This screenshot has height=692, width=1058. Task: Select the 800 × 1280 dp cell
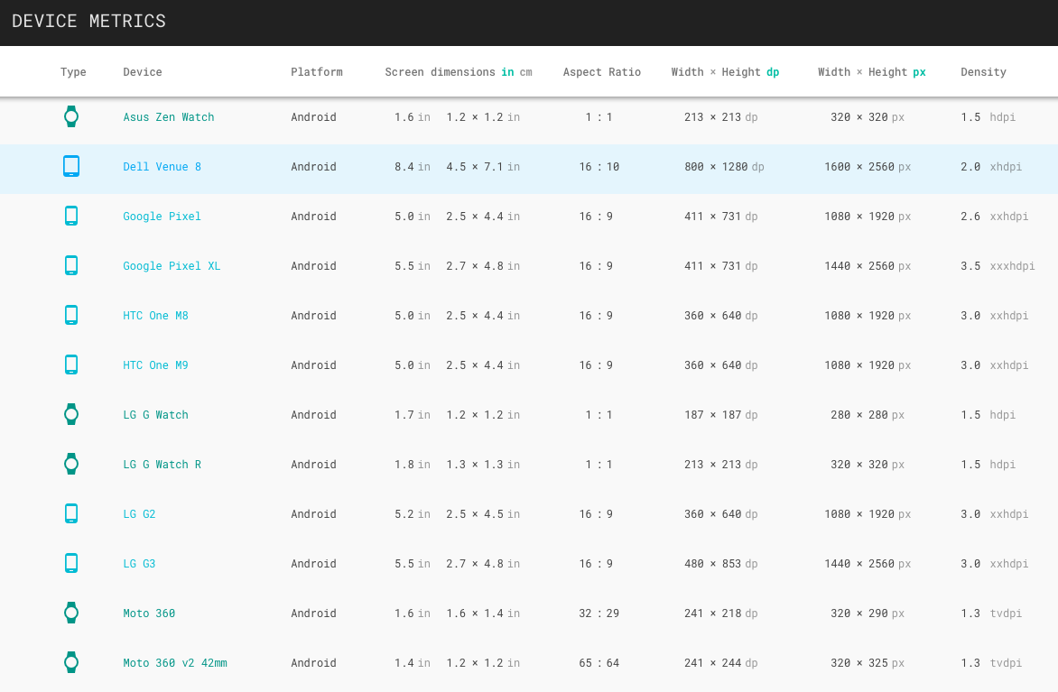click(724, 167)
